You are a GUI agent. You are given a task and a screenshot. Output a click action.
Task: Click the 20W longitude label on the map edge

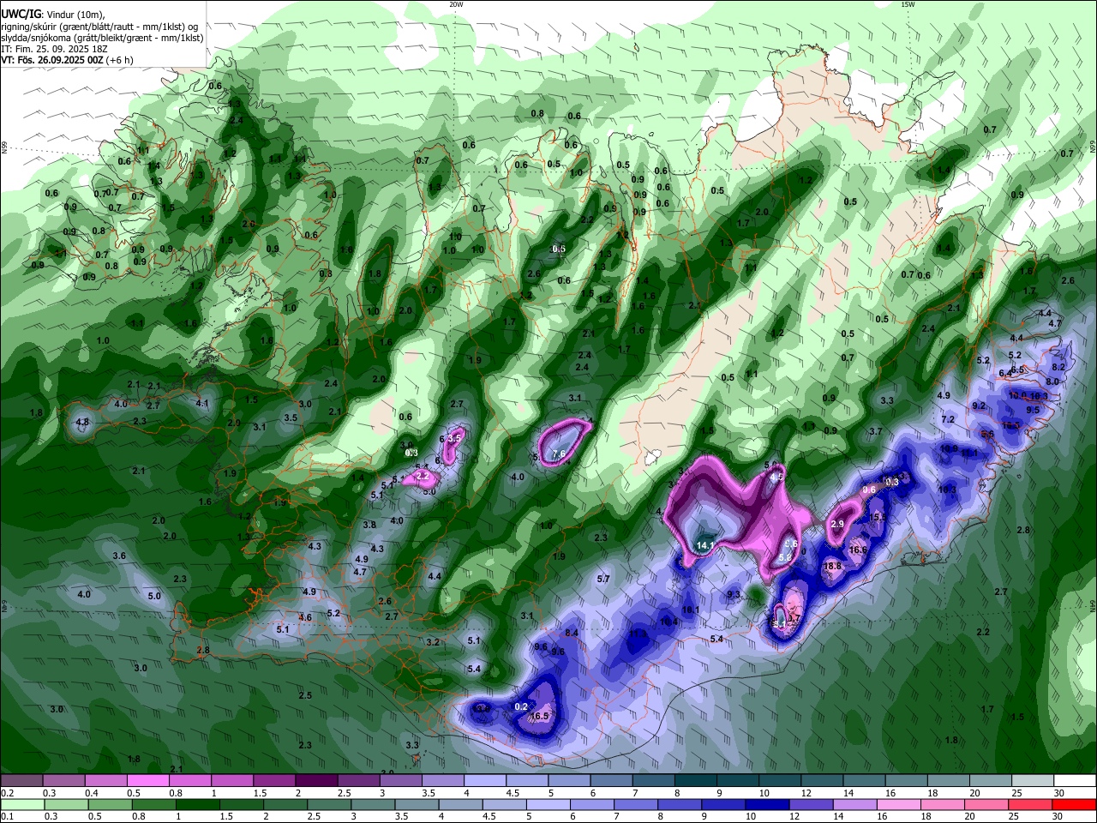(x=456, y=4)
